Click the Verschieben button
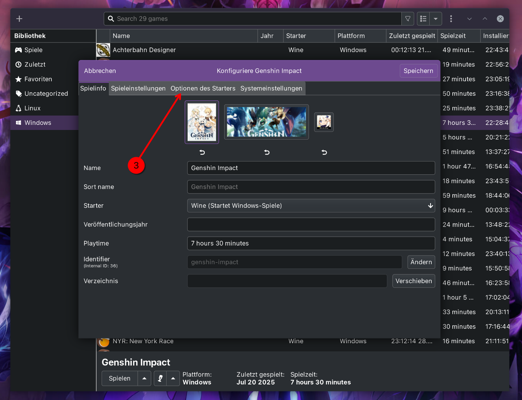This screenshot has width=522, height=400. 414,281
